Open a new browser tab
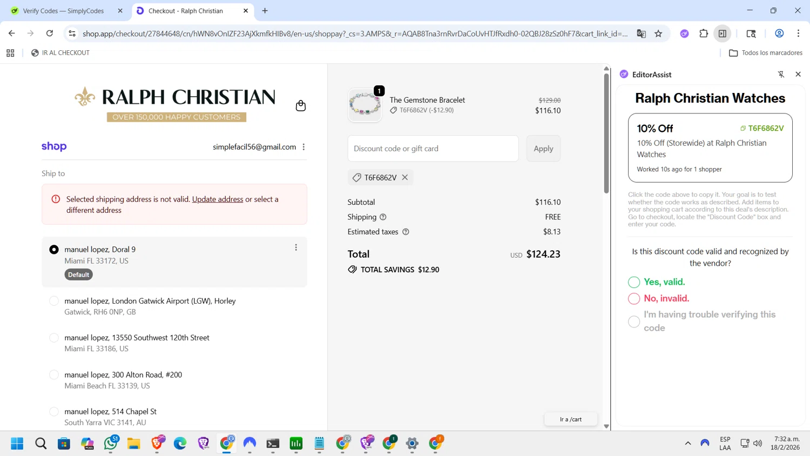810x456 pixels. click(x=265, y=11)
